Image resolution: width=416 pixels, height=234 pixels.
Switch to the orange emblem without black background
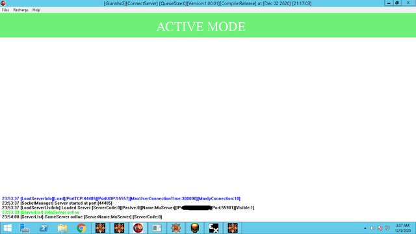(175, 228)
